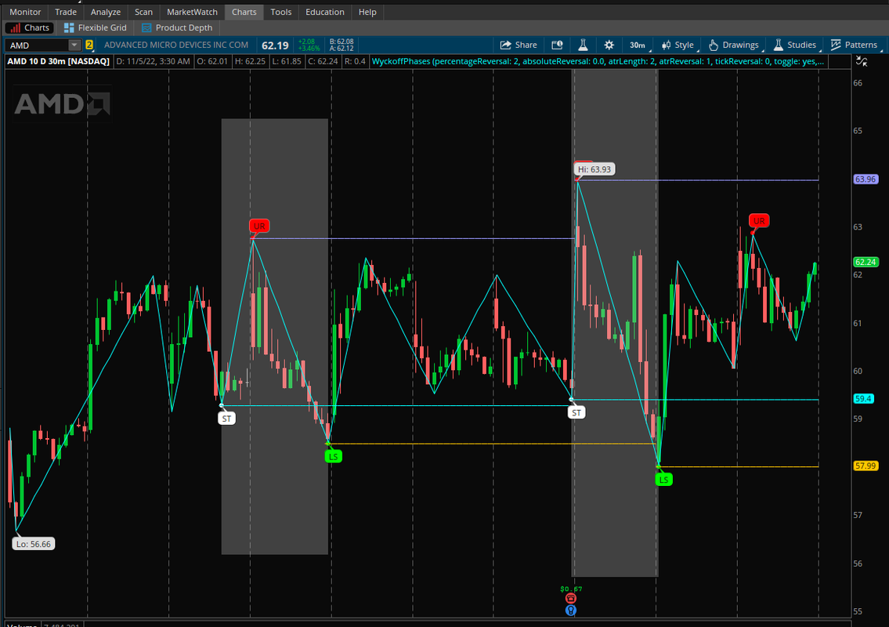The width and height of the screenshot is (889, 627).
Task: Click the red earnings phone icon
Action: coord(571,599)
